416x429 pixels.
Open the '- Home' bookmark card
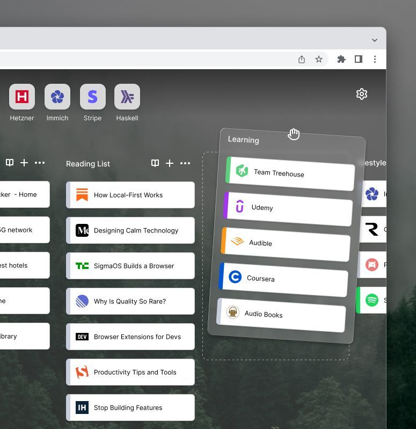[x=25, y=194]
